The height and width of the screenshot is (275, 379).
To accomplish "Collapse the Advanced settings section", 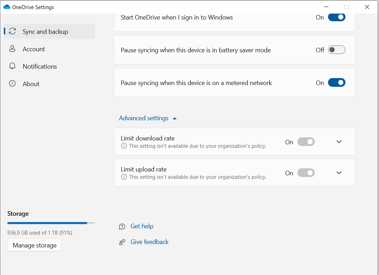I will pyautogui.click(x=148, y=118).
